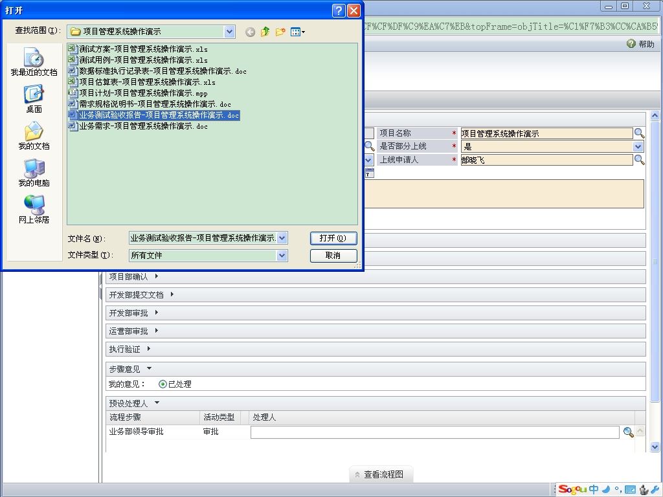Open the 文件类型 dropdown arrow

(282, 255)
